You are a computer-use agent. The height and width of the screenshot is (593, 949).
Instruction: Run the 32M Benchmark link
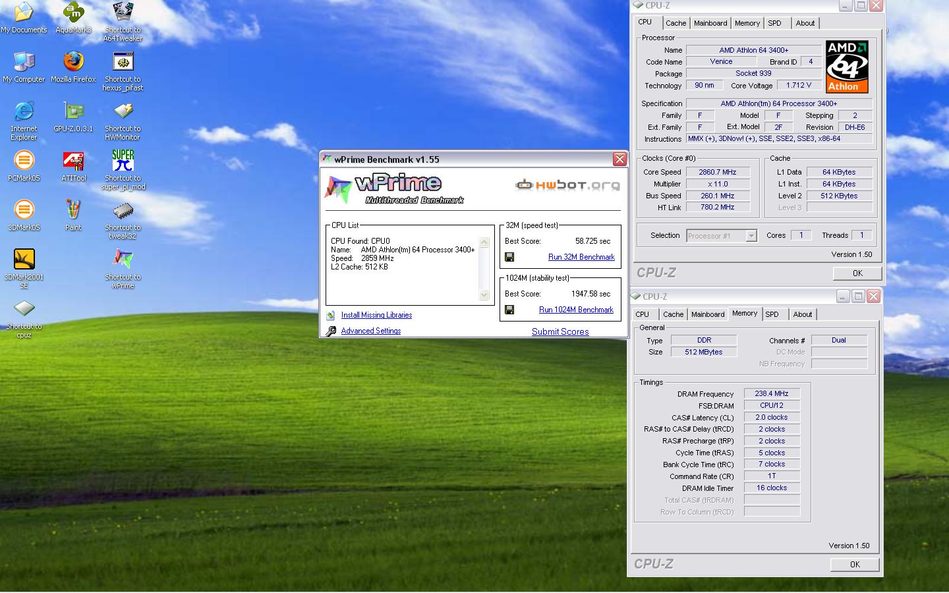tap(581, 257)
